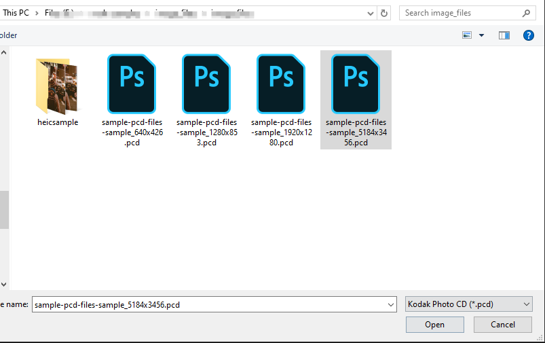This screenshot has height=343, width=545.
Task: Click the refresh button beside address bar
Action: pos(383,13)
